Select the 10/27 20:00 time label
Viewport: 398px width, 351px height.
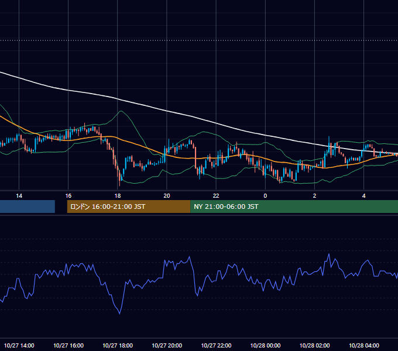click(167, 345)
